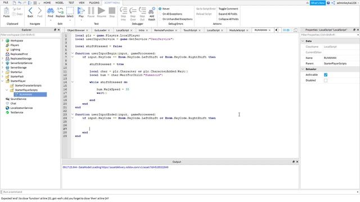Undock the Output panel with the float icon
The image size is (360, 202).
pos(293,162)
